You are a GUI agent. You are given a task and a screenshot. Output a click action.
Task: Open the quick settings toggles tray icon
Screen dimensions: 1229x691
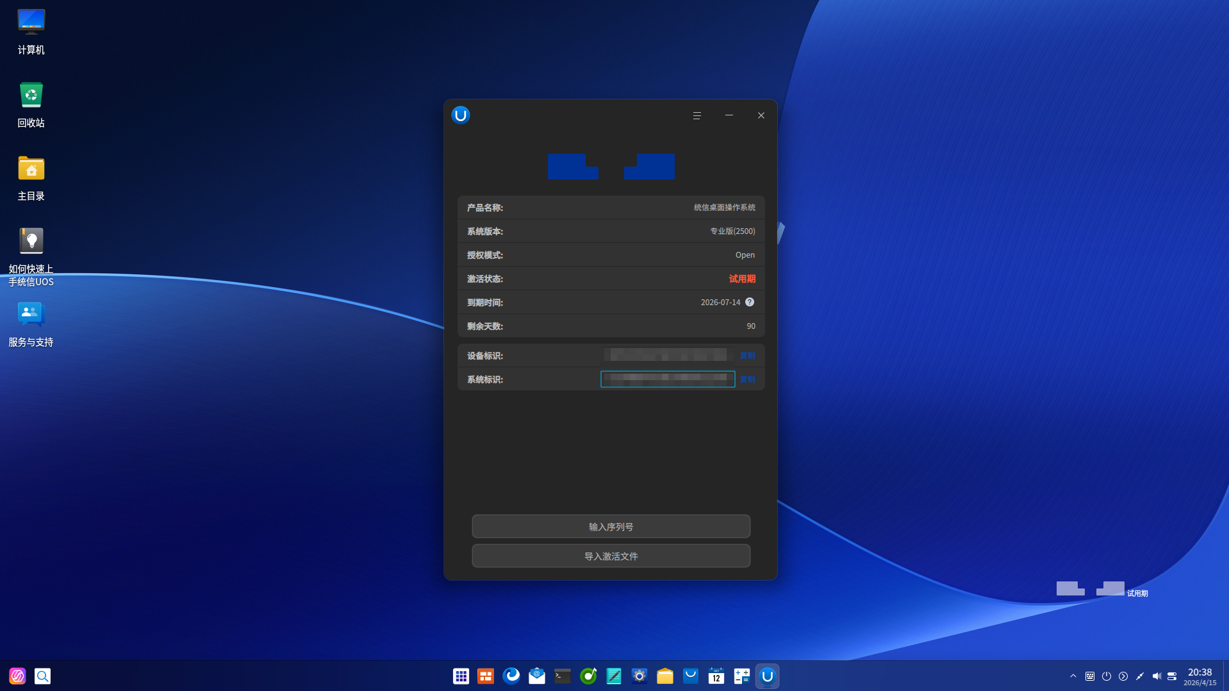point(1172,676)
